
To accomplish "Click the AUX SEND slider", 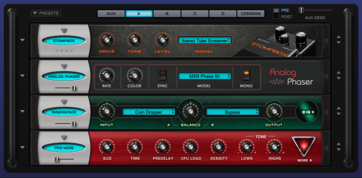I will [x=315, y=10].
